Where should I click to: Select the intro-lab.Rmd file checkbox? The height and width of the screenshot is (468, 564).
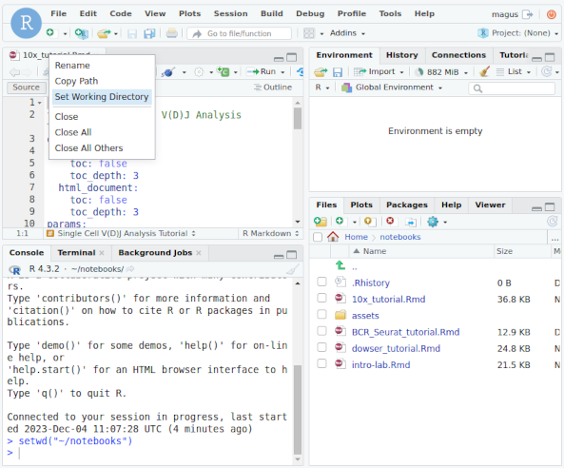tap(321, 363)
